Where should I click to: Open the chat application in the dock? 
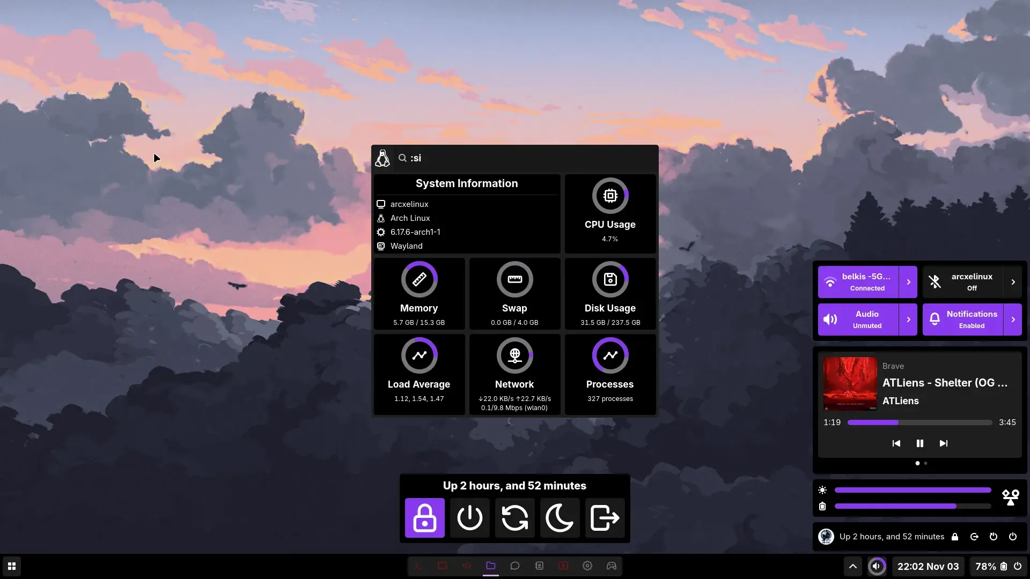tap(515, 566)
